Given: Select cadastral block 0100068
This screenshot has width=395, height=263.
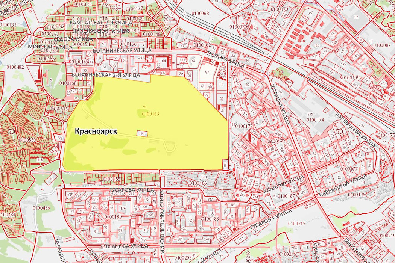Looking at the screenshot, I should (200, 13).
